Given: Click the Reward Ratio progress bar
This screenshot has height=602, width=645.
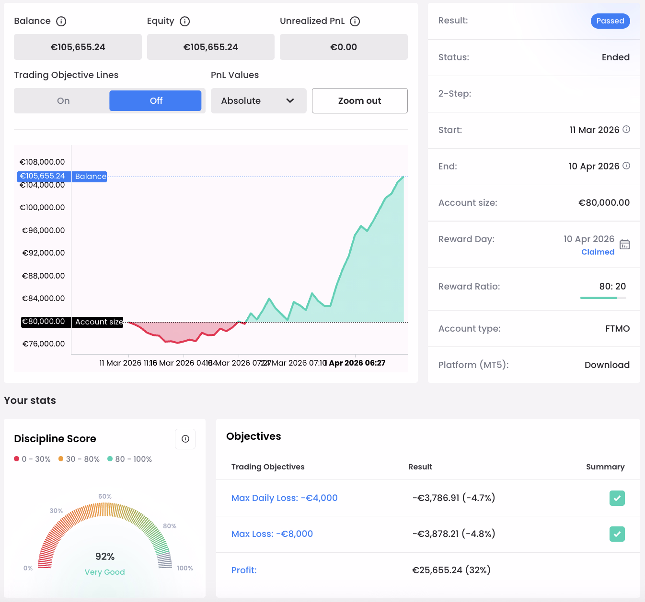Looking at the screenshot, I should click(603, 298).
